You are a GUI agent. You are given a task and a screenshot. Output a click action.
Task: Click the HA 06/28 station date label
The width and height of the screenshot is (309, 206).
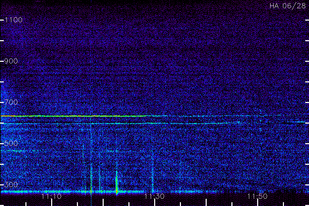pyautogui.click(x=288, y=6)
